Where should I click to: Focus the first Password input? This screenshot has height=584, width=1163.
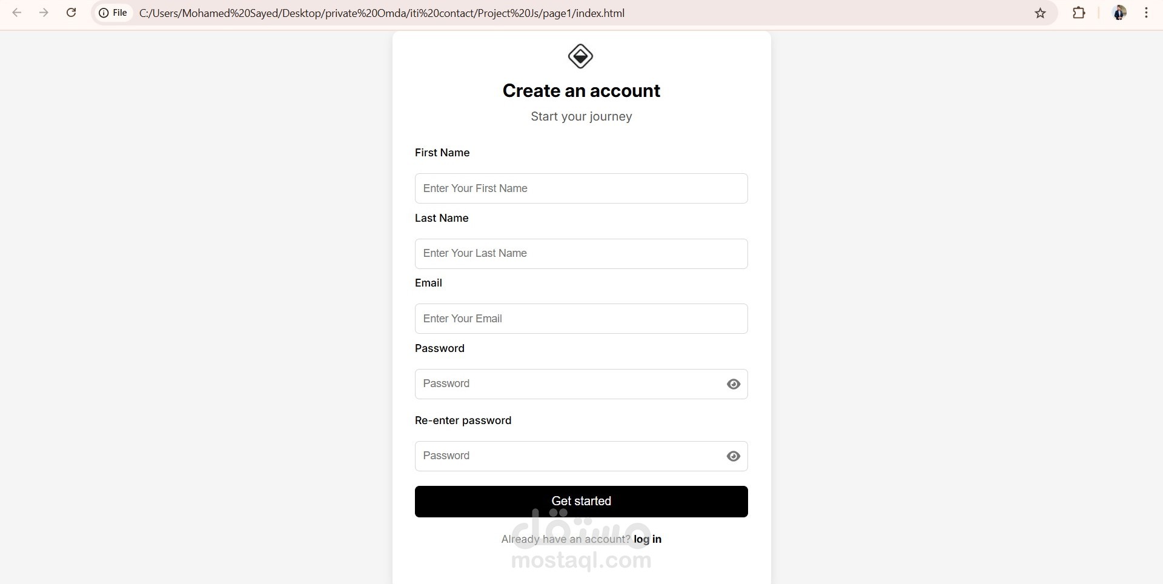pos(569,384)
